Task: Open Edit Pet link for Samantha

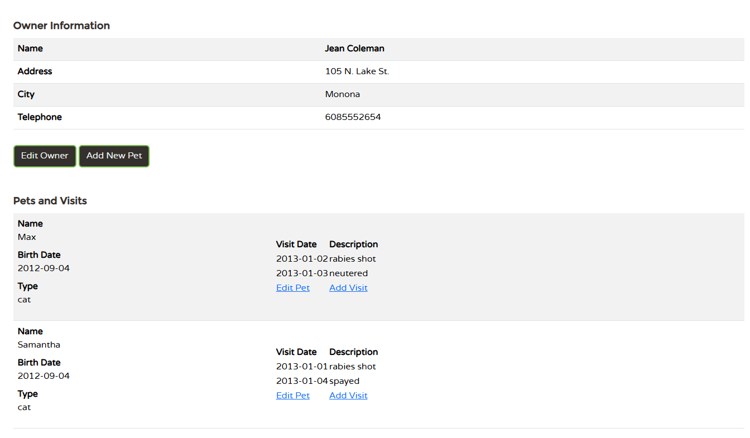Action: point(293,396)
